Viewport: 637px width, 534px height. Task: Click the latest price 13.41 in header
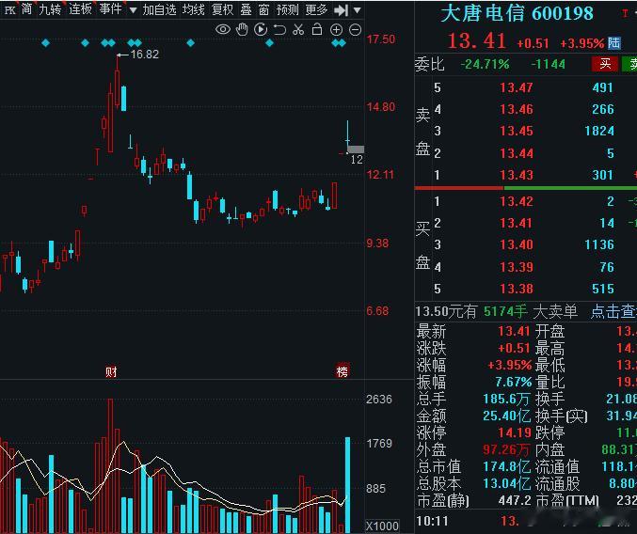[x=476, y=41]
